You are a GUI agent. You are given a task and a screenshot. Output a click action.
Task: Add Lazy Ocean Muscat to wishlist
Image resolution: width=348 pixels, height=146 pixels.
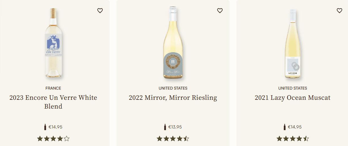coord(339,11)
